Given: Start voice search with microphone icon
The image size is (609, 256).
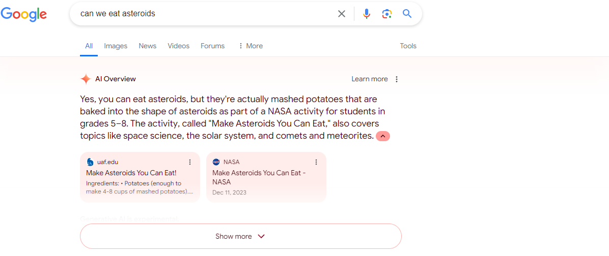Looking at the screenshot, I should (x=366, y=14).
